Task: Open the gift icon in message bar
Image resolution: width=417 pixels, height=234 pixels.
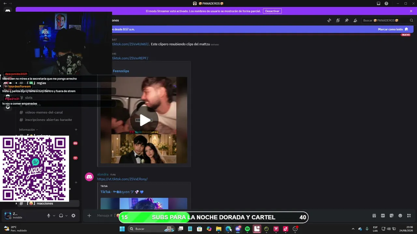Action: [374, 215]
